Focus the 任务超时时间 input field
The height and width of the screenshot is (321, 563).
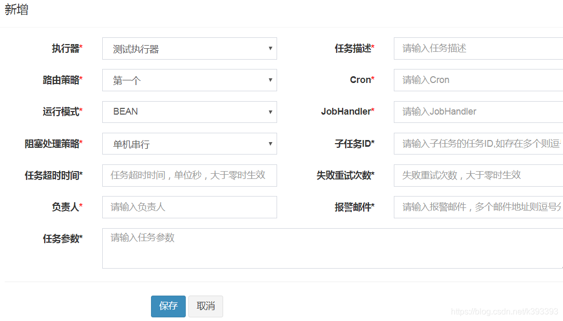click(189, 175)
